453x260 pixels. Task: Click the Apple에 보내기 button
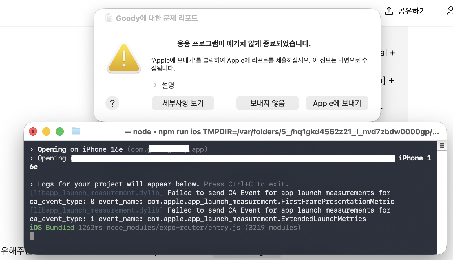point(337,103)
